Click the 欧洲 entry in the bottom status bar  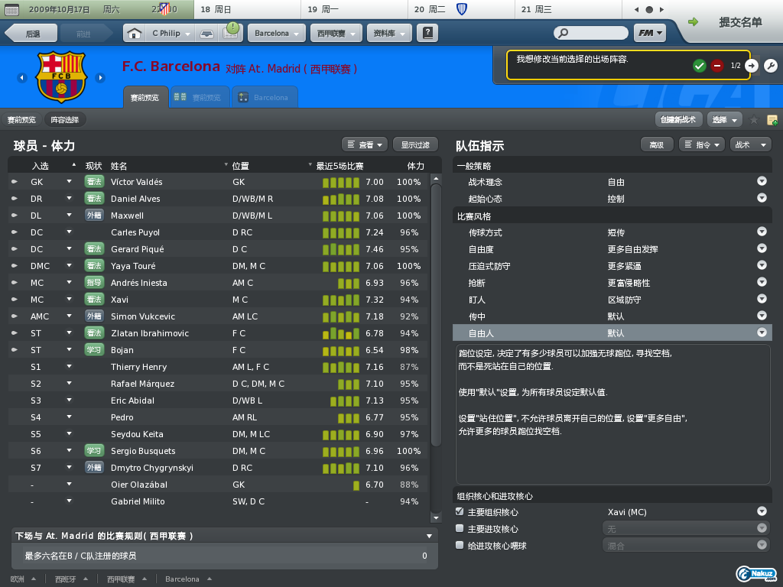click(x=17, y=579)
